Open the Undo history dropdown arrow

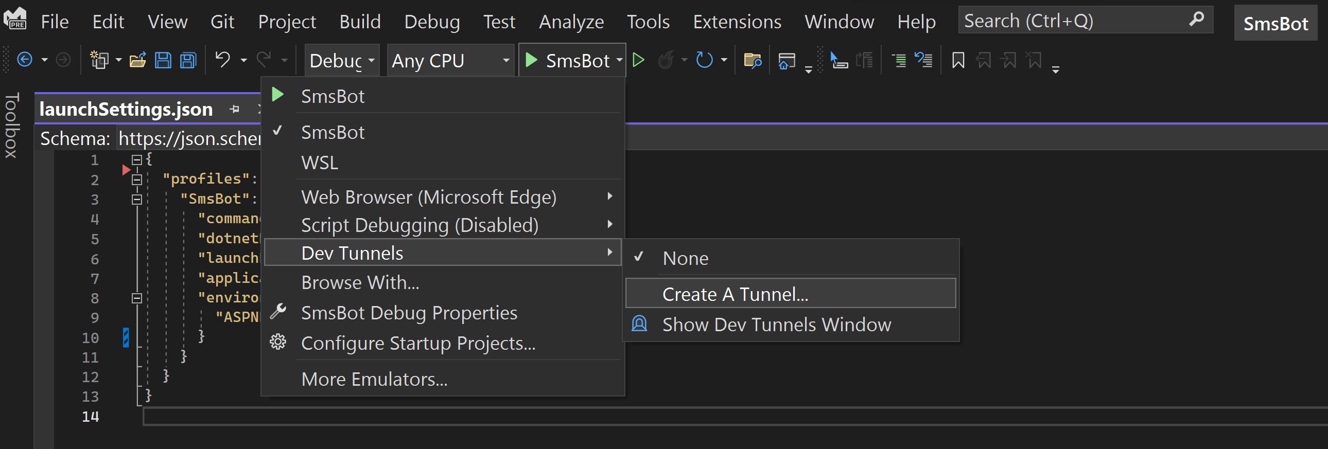244,61
